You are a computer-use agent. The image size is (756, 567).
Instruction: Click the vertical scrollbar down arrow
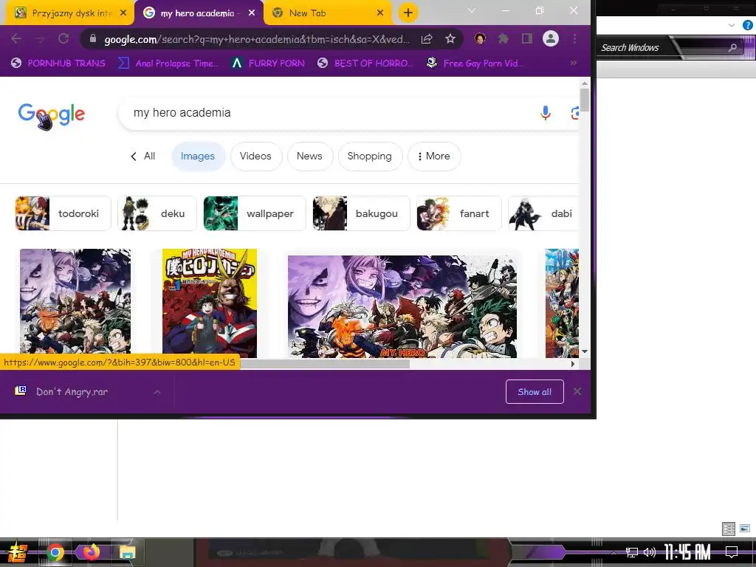tap(585, 351)
